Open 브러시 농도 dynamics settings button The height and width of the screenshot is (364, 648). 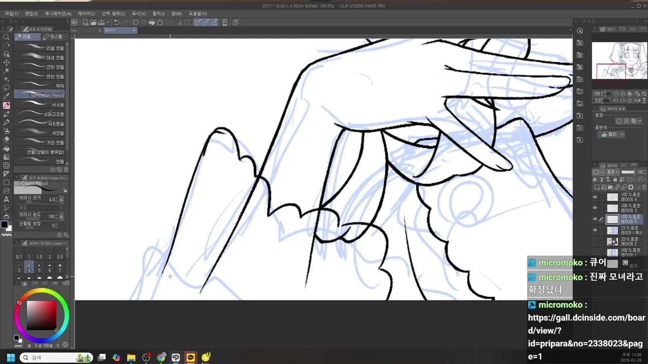click(x=61, y=216)
